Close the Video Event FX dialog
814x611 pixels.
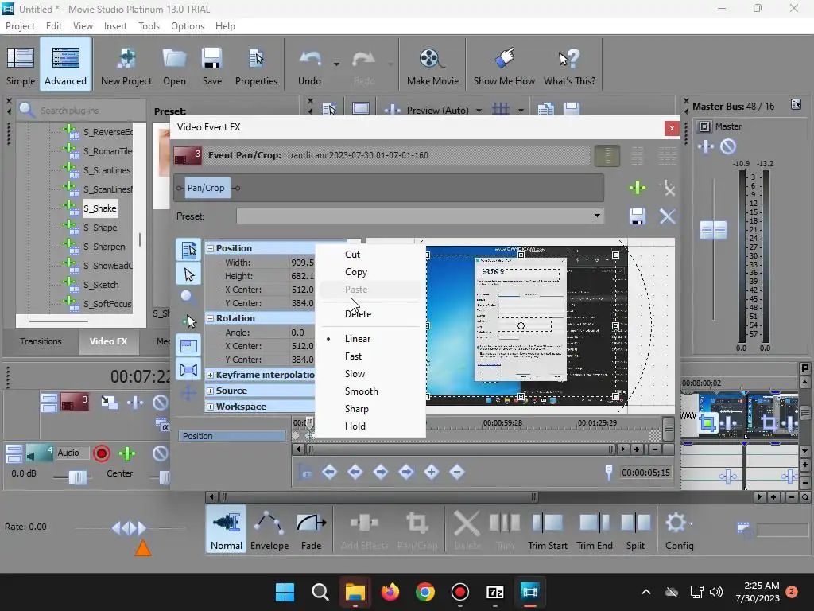[x=672, y=128]
